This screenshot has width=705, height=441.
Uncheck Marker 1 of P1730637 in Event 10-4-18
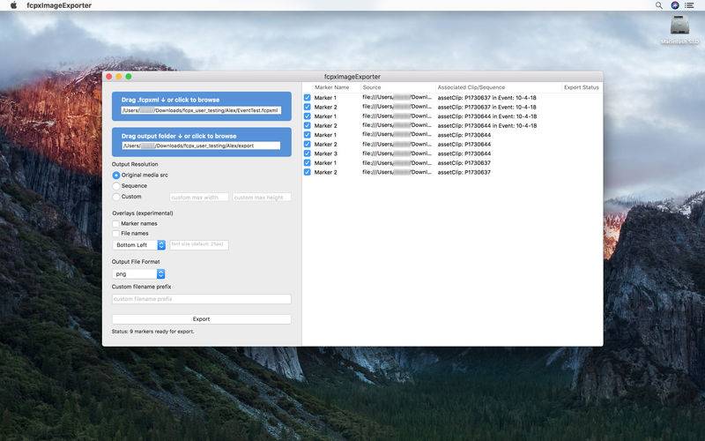pos(307,97)
